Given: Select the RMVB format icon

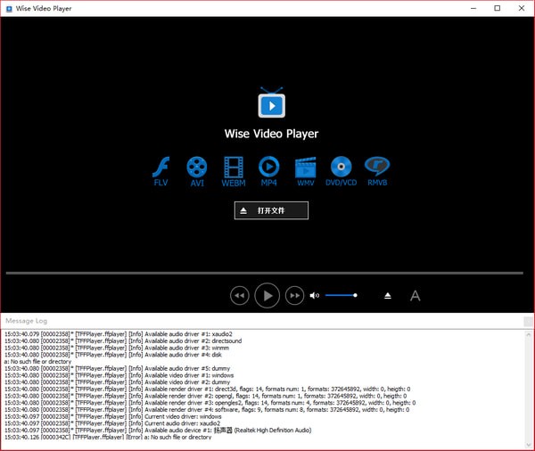Looking at the screenshot, I should click(x=377, y=168).
